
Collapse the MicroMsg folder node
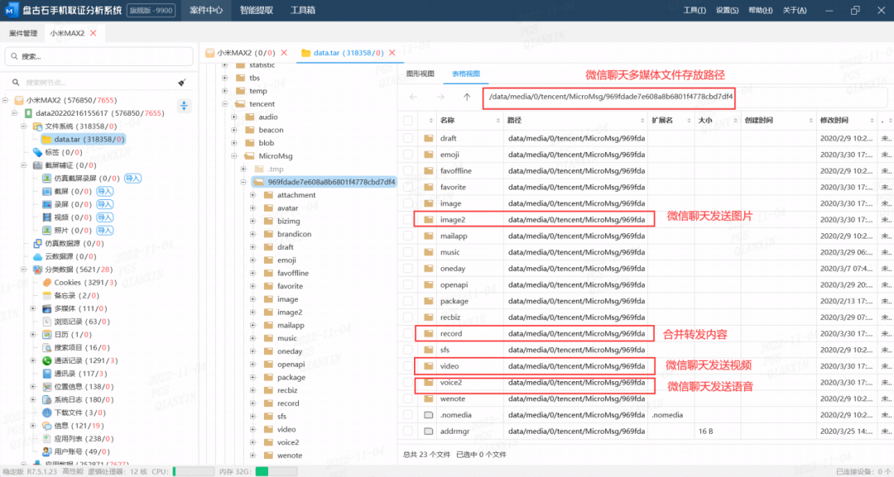tap(233, 156)
